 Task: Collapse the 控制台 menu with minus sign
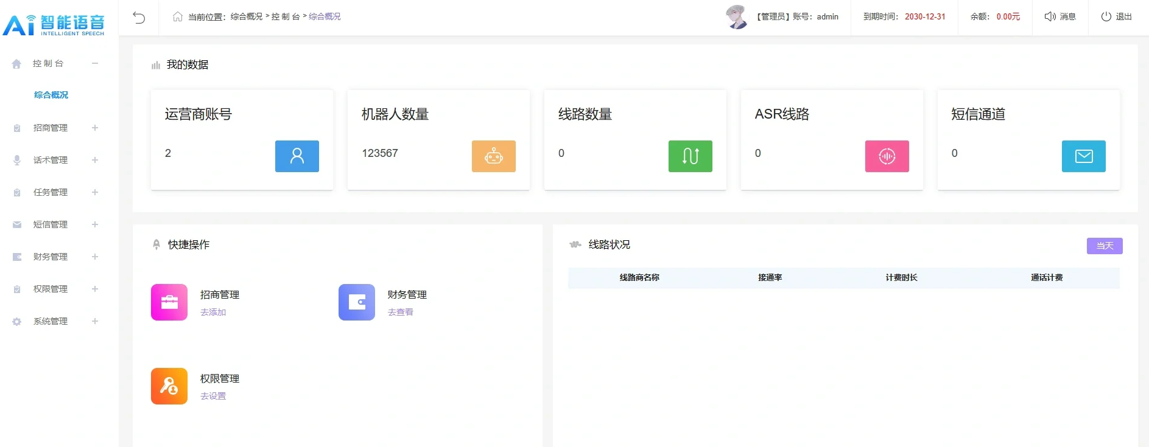point(95,63)
